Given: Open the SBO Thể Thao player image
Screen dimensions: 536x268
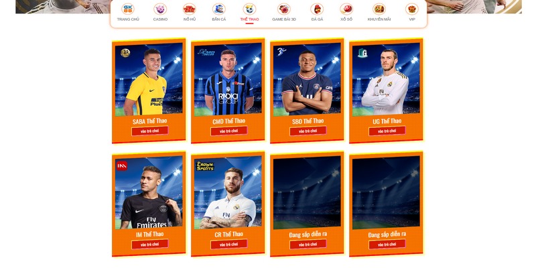Looking at the screenshot, I should (x=307, y=78).
